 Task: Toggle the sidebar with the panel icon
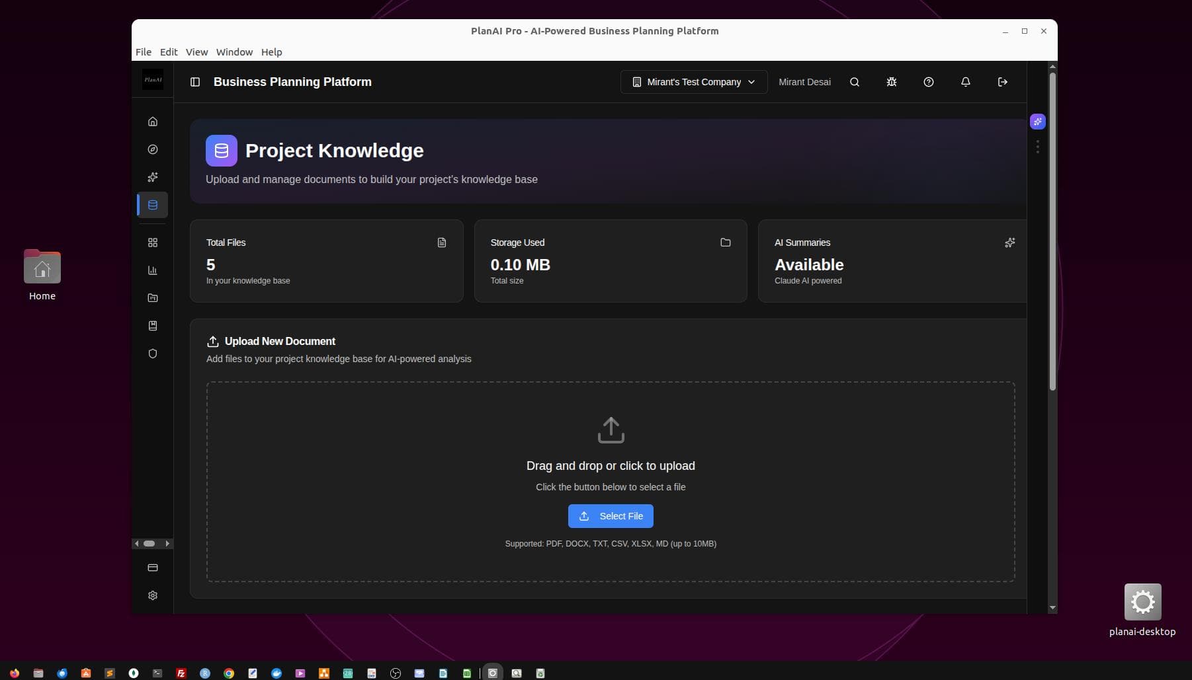195,82
